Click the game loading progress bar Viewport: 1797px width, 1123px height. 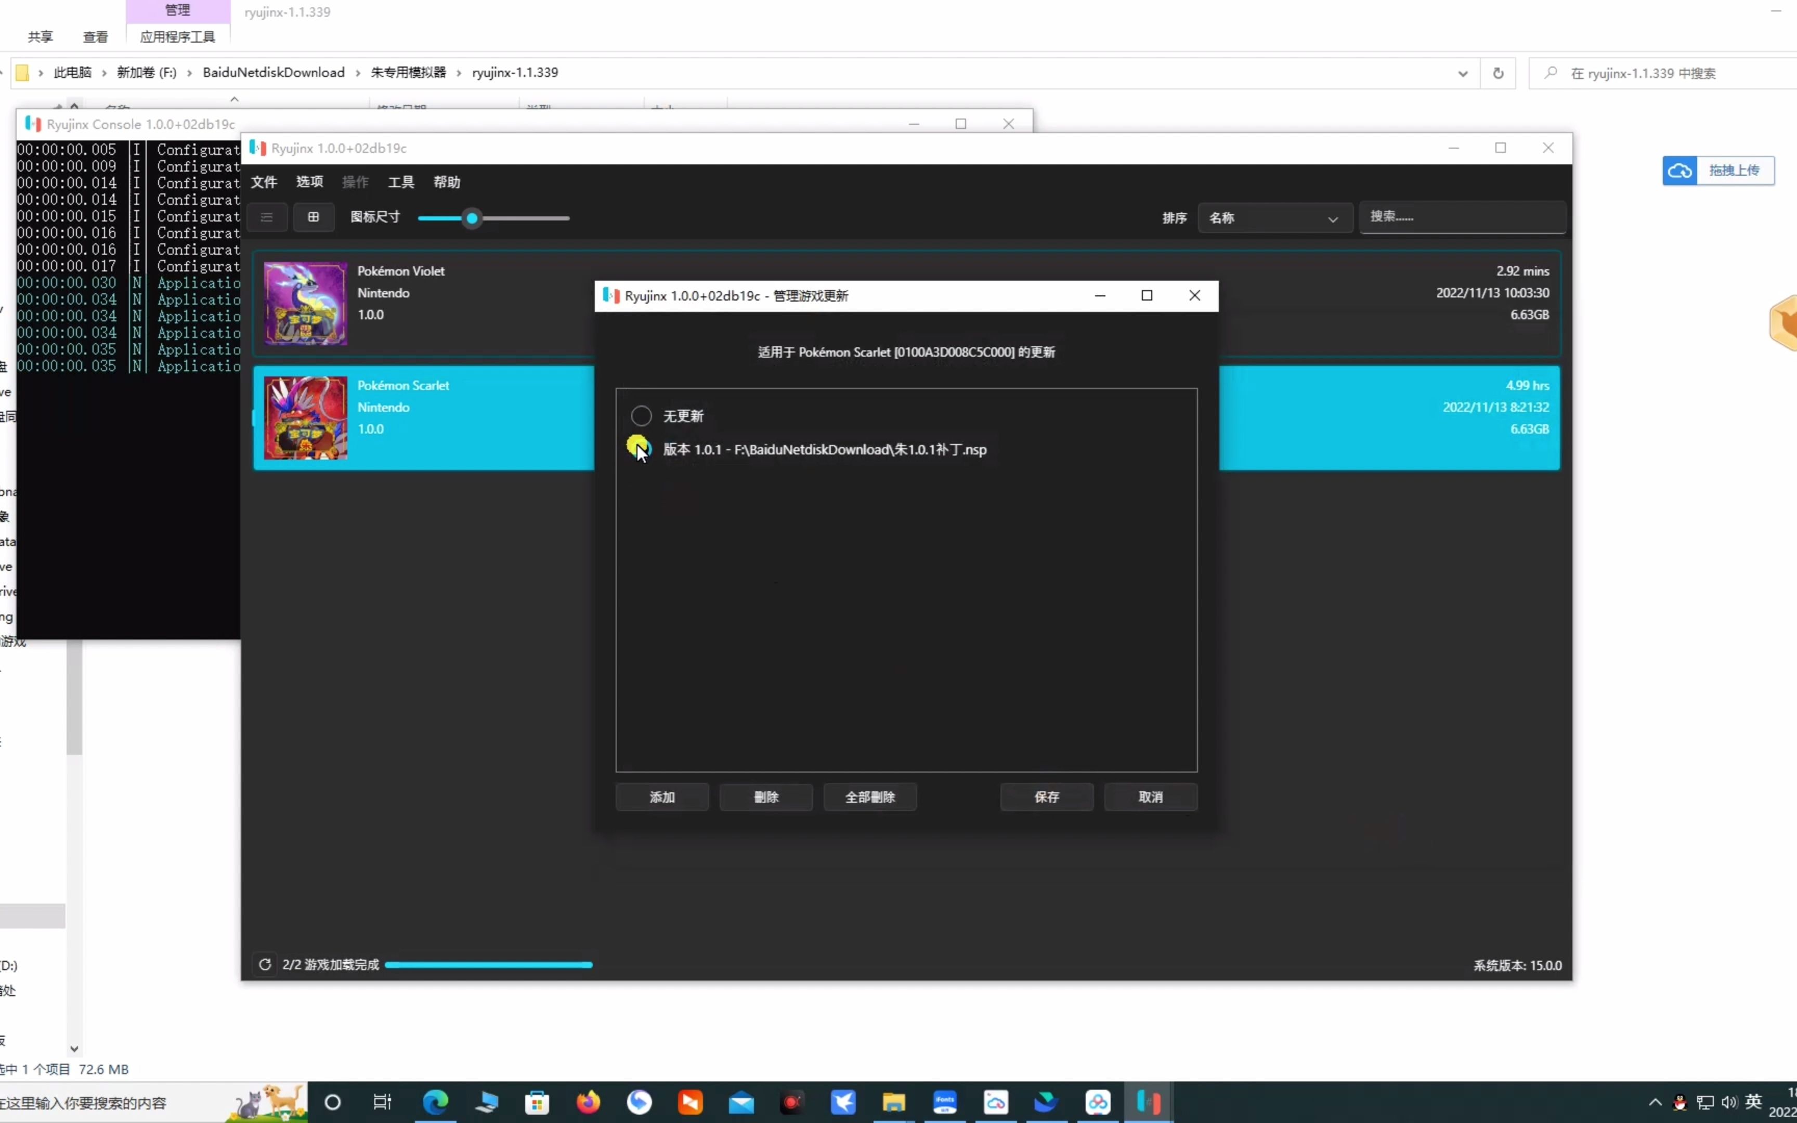(489, 965)
